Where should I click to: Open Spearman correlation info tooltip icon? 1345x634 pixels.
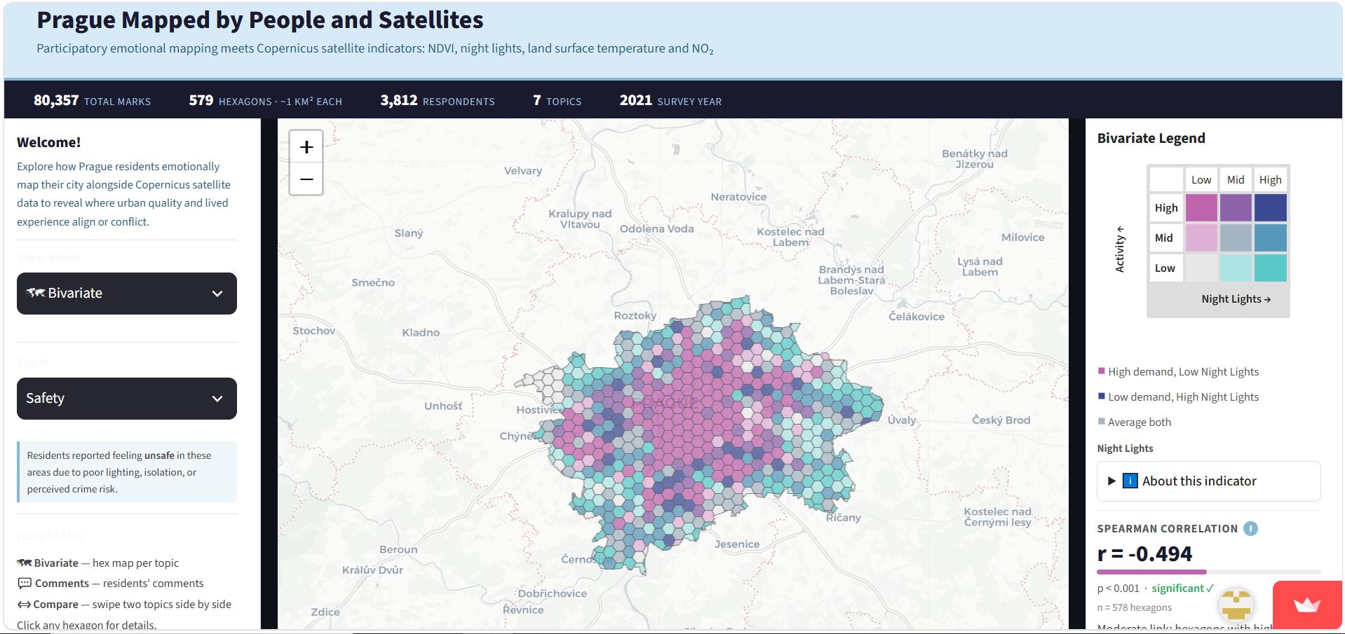(x=1250, y=529)
